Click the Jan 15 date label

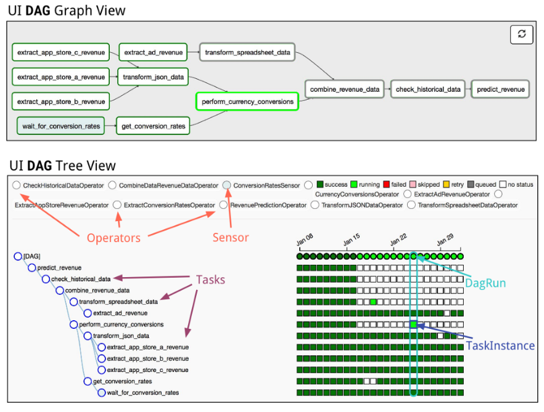352,240
